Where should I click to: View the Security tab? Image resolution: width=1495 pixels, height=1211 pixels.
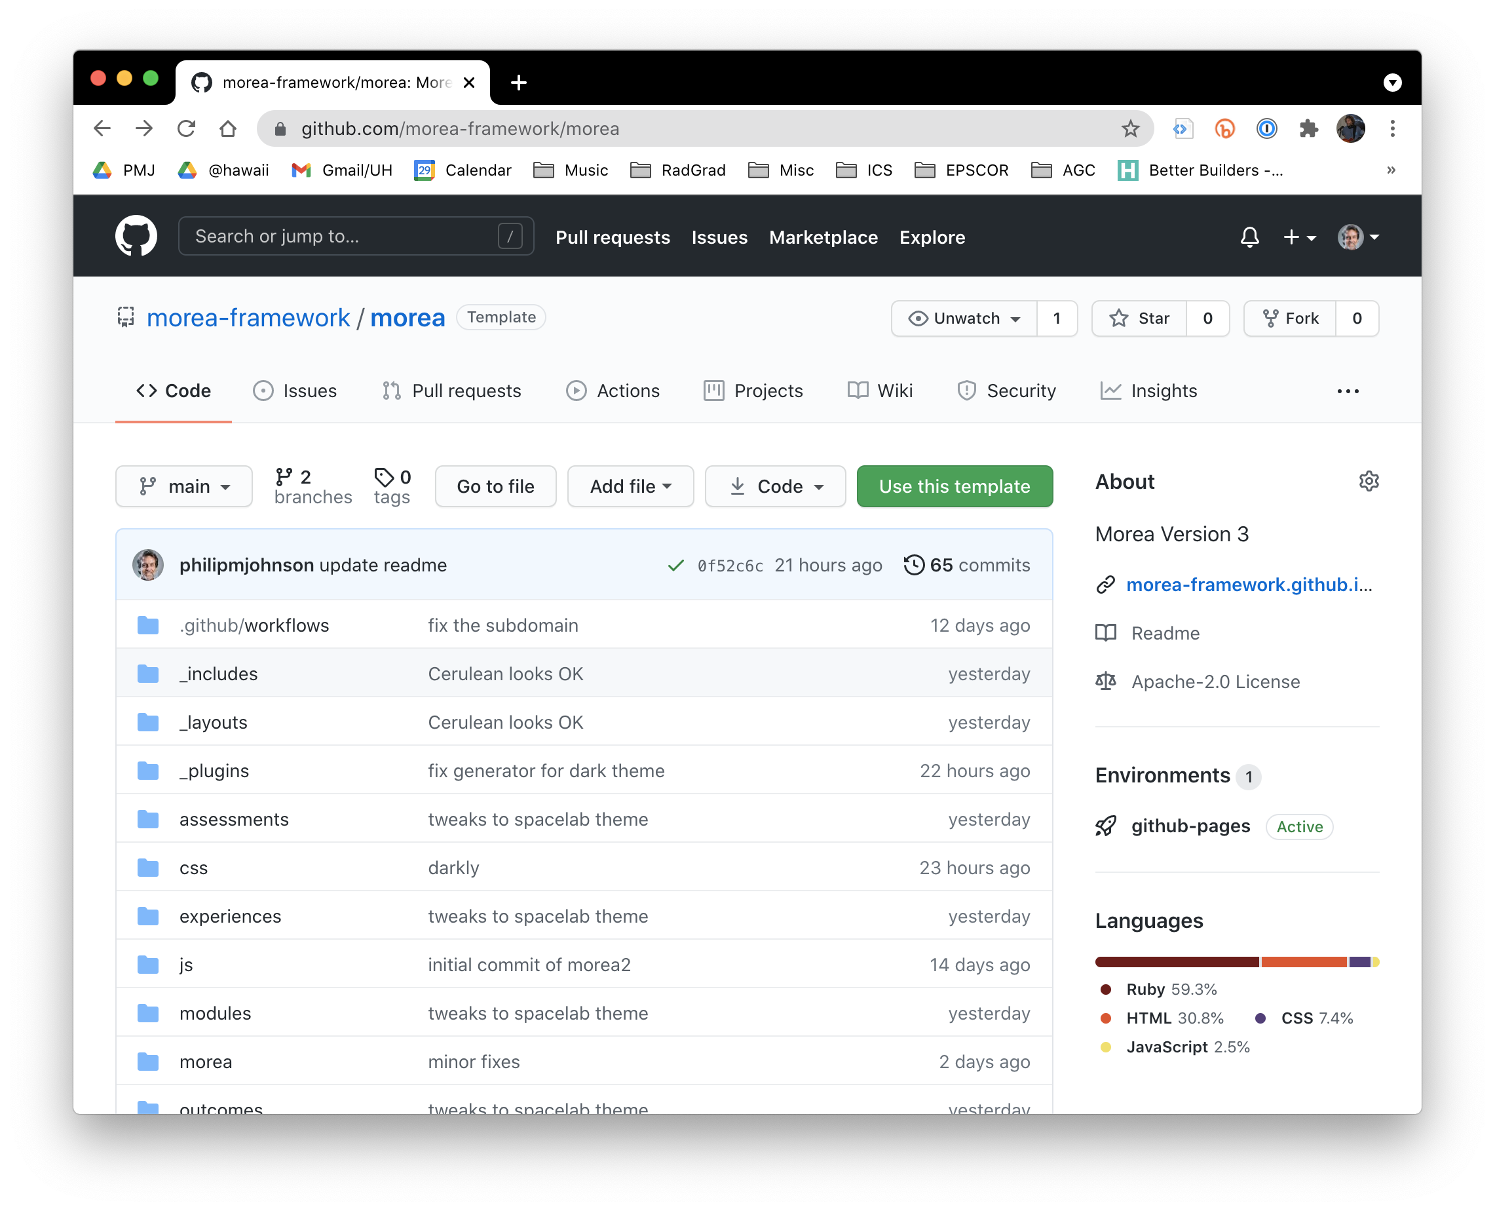[x=1007, y=391]
